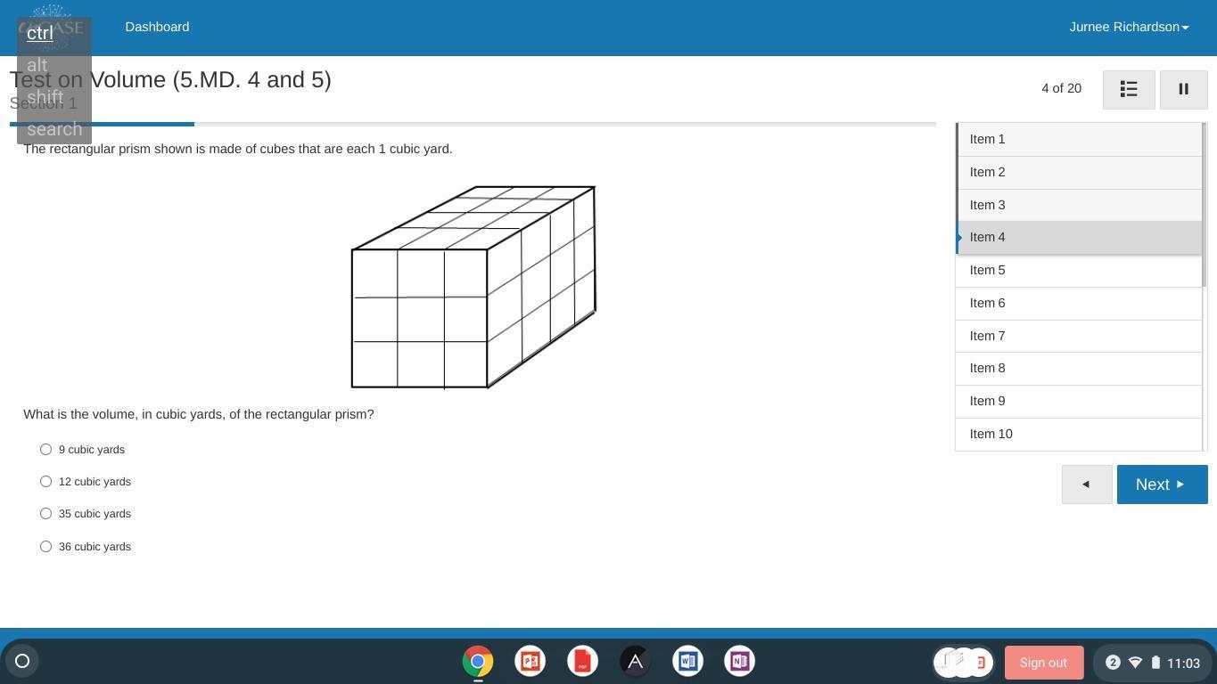Click the volume question text
The width and height of the screenshot is (1217, 684).
pyautogui.click(x=199, y=414)
